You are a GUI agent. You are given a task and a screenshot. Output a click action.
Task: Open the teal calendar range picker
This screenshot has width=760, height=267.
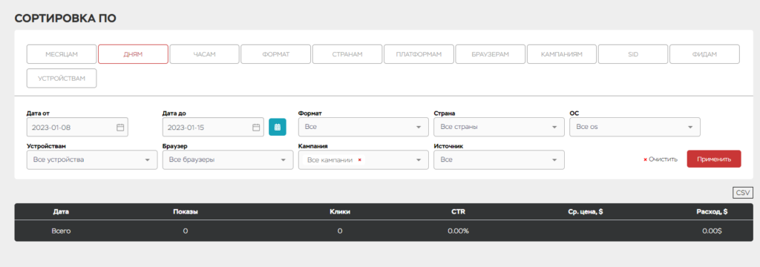tap(278, 127)
